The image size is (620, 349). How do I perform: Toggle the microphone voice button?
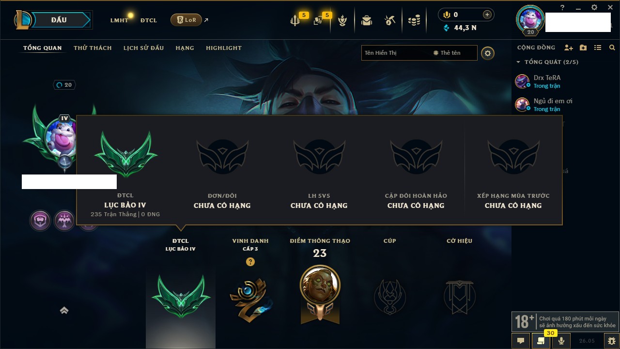561,341
